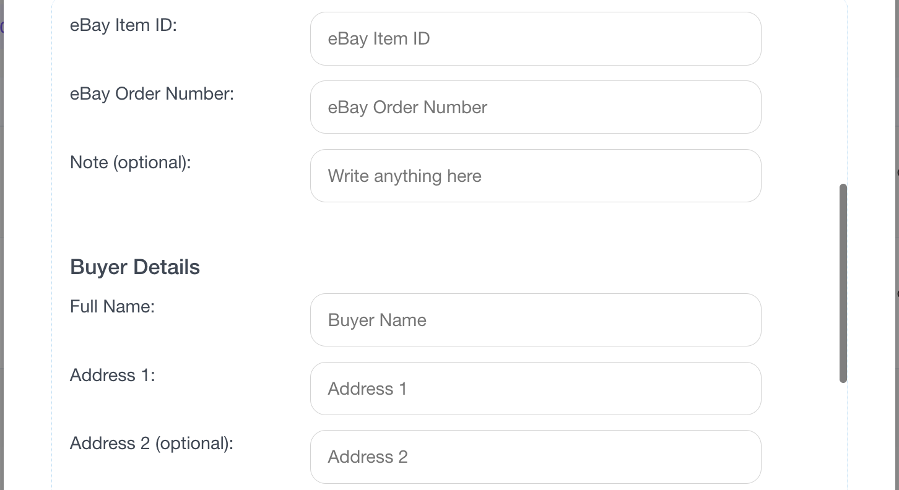Select the Full Name label
This screenshot has width=899, height=490.
tap(112, 306)
